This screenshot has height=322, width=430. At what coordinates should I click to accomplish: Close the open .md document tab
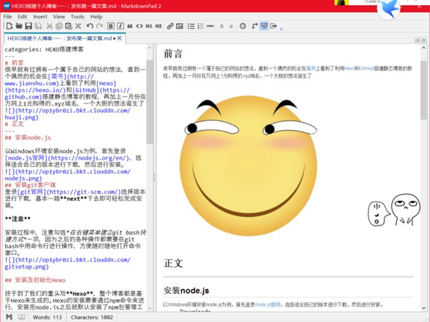click(x=119, y=38)
